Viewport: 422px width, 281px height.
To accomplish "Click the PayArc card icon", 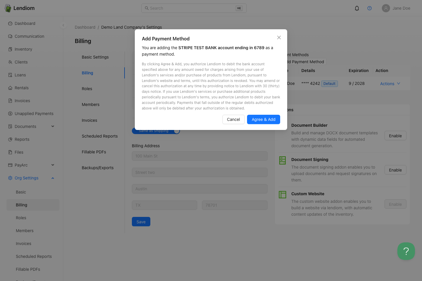I will pyautogui.click(x=10, y=165).
